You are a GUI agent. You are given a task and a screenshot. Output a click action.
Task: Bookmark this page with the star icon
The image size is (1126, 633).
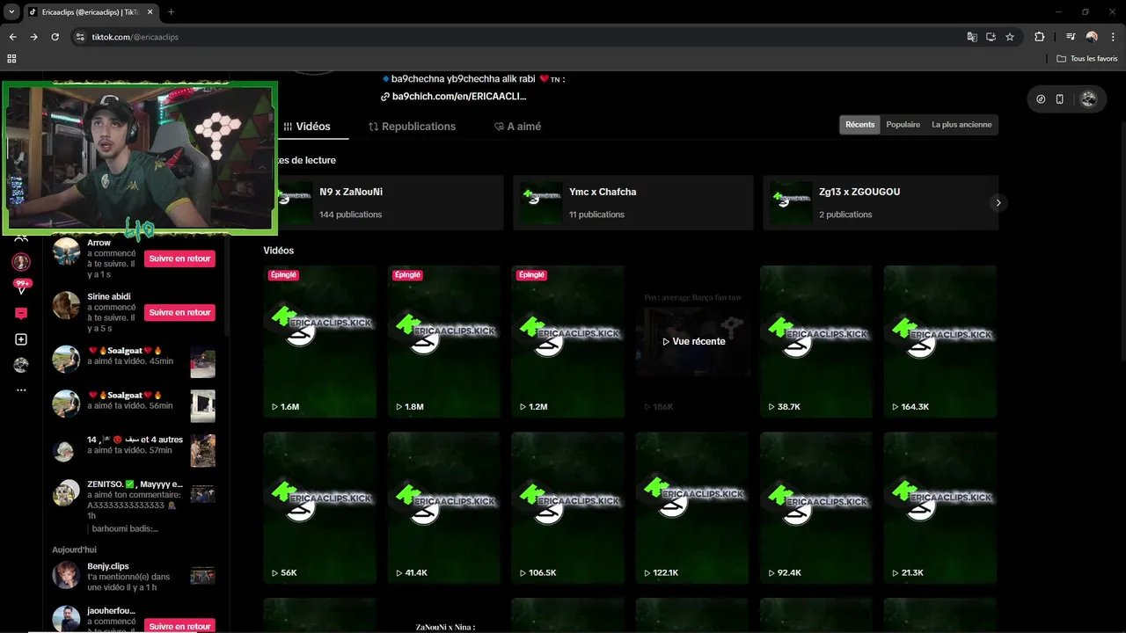tap(1010, 37)
